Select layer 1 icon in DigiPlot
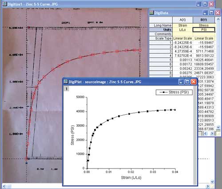Image resolution: width=222 pixels, height=189 pixels. tap(67, 89)
